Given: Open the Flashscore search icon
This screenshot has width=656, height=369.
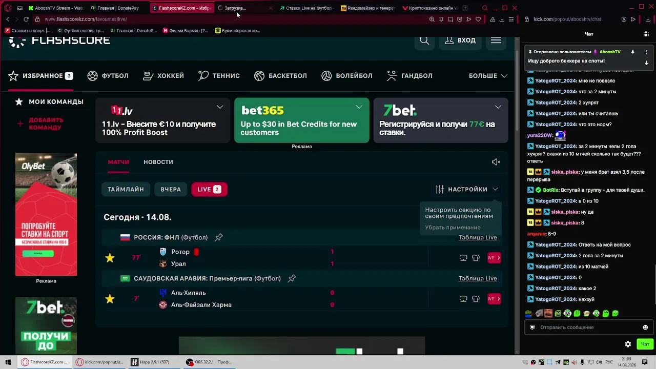Looking at the screenshot, I should [x=424, y=40].
